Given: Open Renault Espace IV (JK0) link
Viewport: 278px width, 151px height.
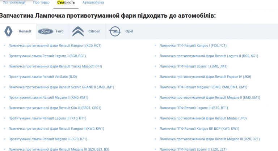Looking at the screenshot, I should (x=205, y=77).
